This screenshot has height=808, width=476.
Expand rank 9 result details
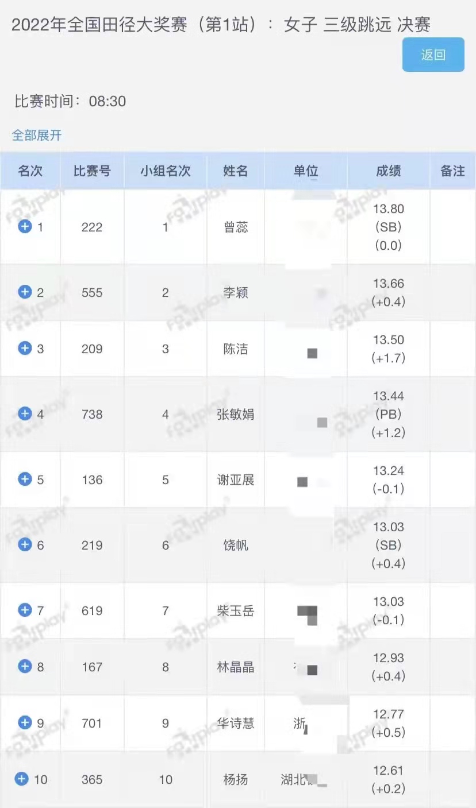click(25, 722)
